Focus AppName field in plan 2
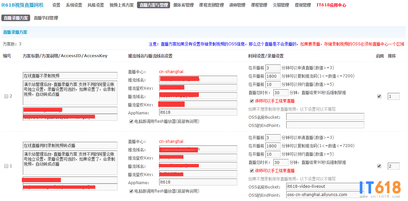This screenshot has width=408, height=201. click(x=198, y=112)
